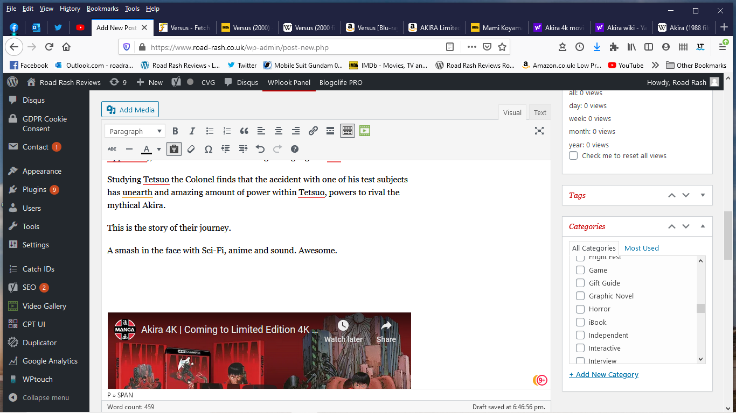736x413 pixels.
Task: Open the text color picker dropdown arrow
Action: point(159,149)
